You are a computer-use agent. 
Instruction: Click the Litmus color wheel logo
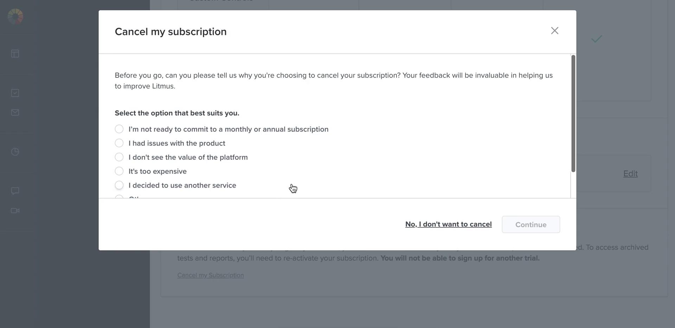click(x=15, y=16)
